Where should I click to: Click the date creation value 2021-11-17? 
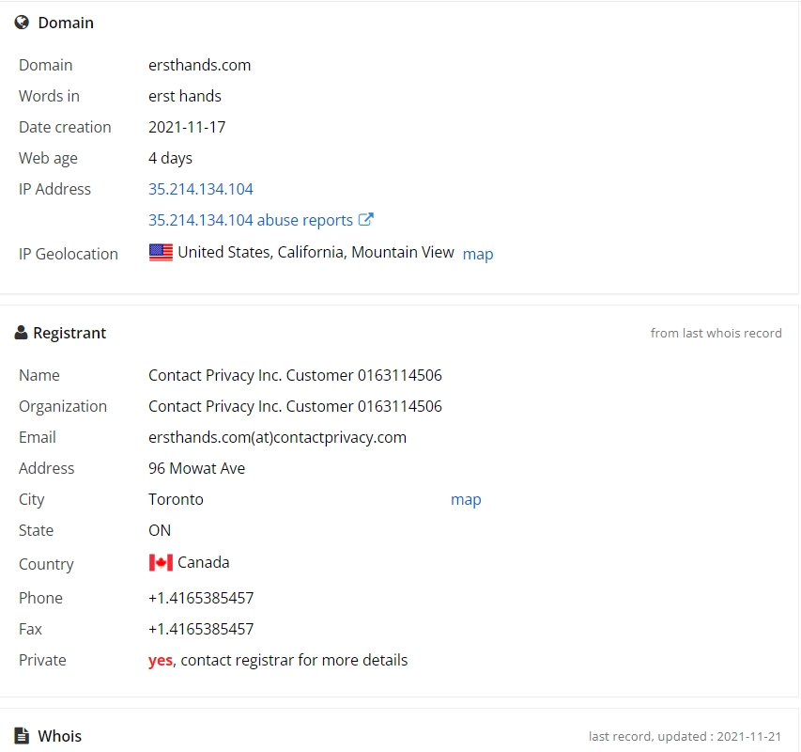click(x=187, y=127)
